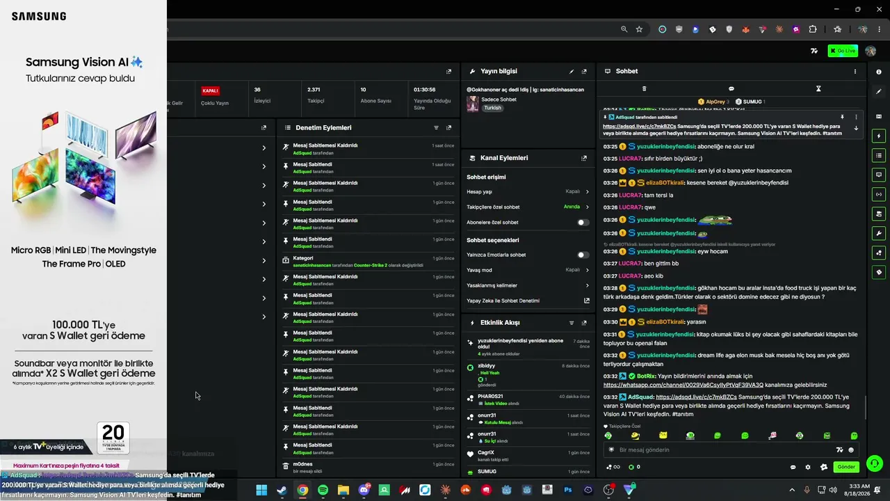
Task: Open chat settings gear icon
Action: (808, 468)
